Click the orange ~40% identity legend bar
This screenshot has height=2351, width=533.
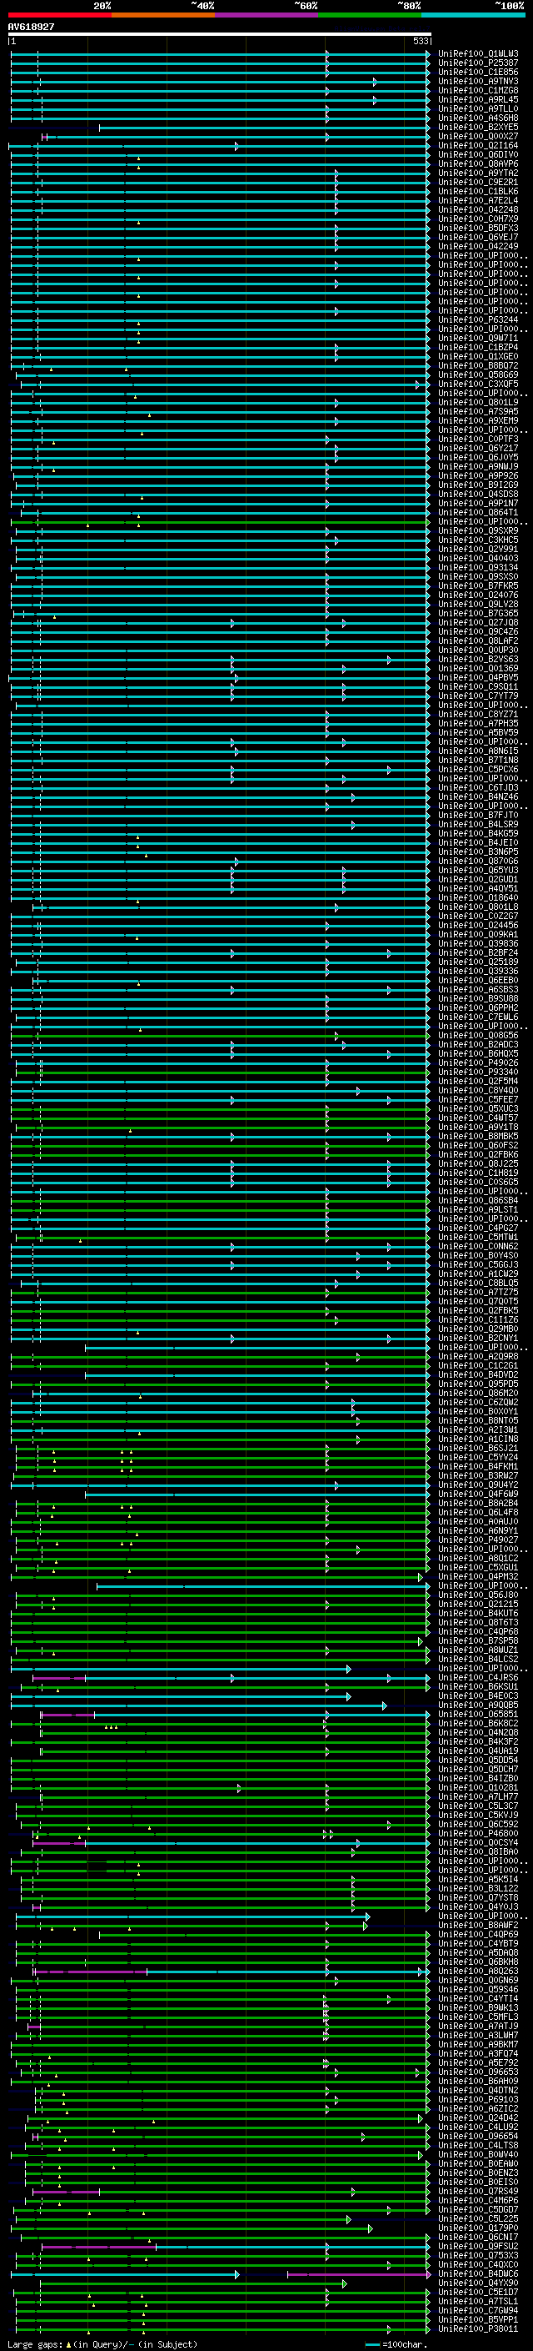[163, 15]
